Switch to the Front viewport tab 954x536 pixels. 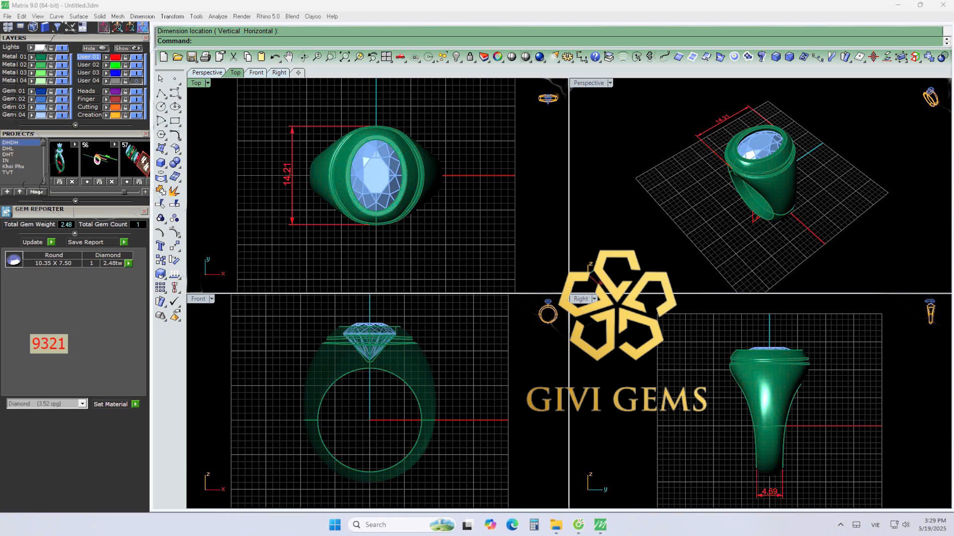click(x=256, y=72)
